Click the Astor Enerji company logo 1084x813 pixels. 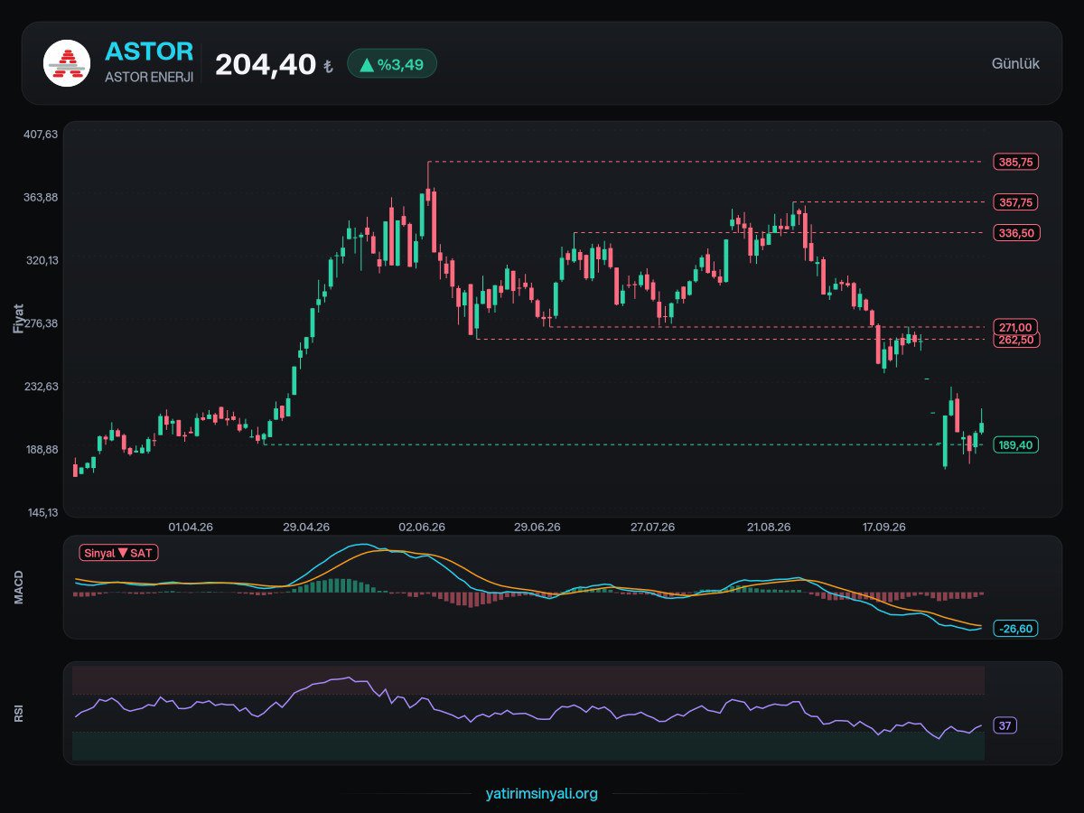pos(67,63)
